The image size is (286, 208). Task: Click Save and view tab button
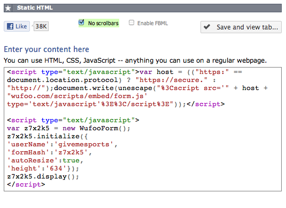click(x=241, y=27)
